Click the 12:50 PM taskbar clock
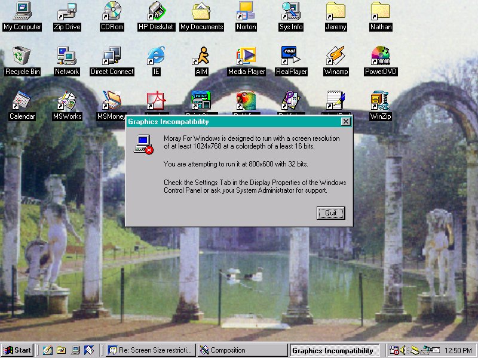Image resolution: width=478 pixels, height=358 pixels. (459, 350)
